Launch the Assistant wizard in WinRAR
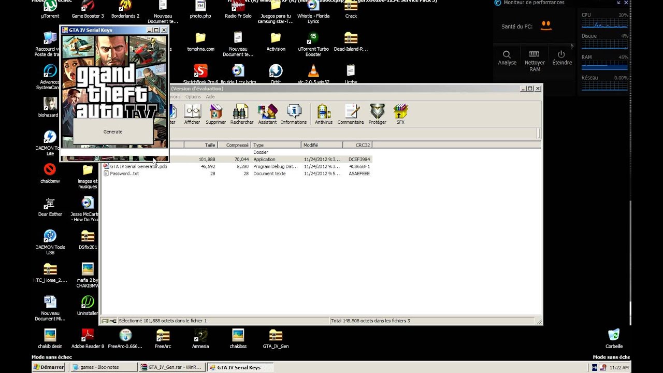 point(267,114)
